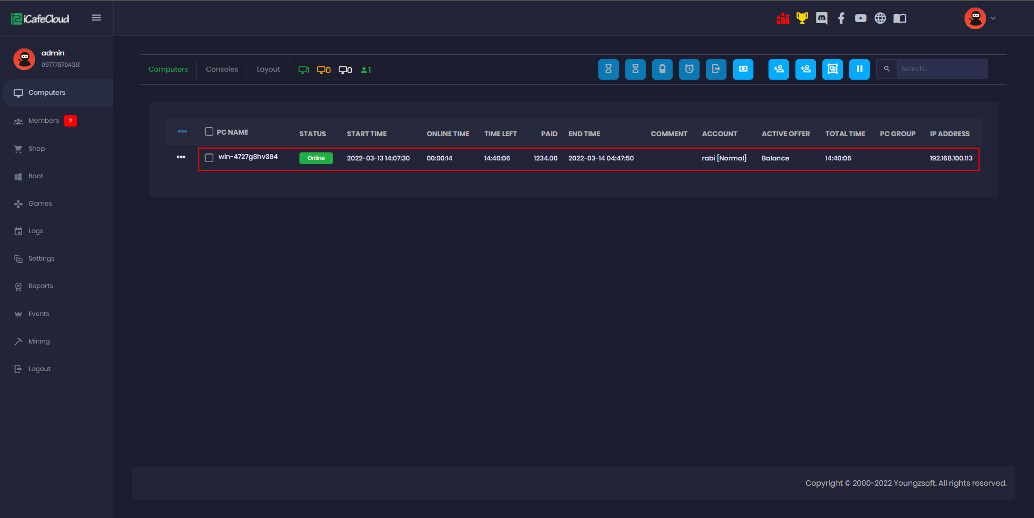Click the yellow trophy icon
The height and width of the screenshot is (518, 1034).
click(802, 18)
